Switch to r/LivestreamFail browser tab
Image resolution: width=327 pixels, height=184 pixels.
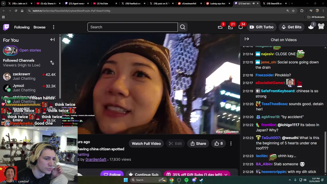tap(190, 4)
